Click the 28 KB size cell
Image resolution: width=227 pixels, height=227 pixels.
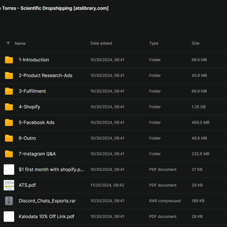197,217
